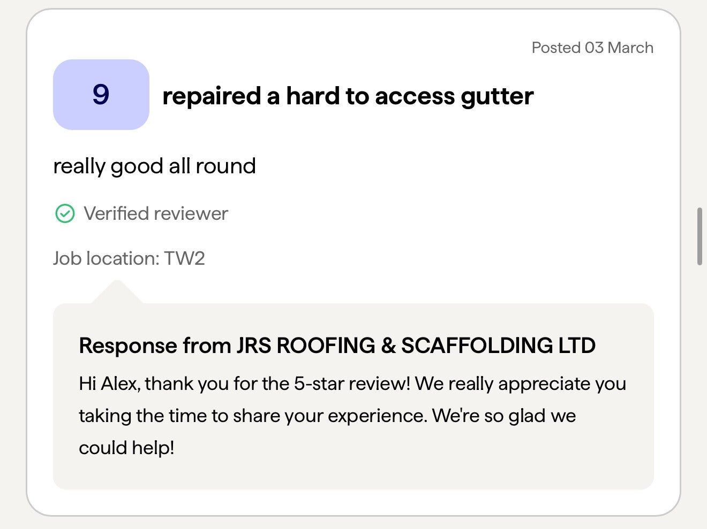Viewport: 707px width, 529px height.
Task: Click the 'Hi Alex' greeting in the response
Action: 109,384
